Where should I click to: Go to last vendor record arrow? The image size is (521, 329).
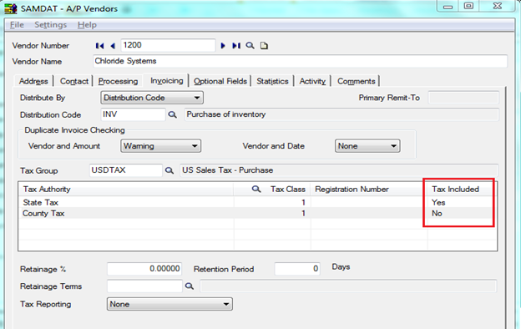[x=236, y=46]
